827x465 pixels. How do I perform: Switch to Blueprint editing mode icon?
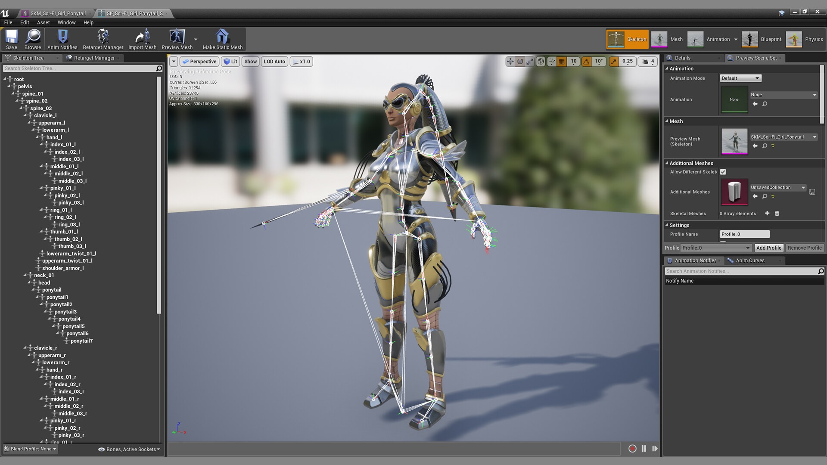[x=750, y=39]
